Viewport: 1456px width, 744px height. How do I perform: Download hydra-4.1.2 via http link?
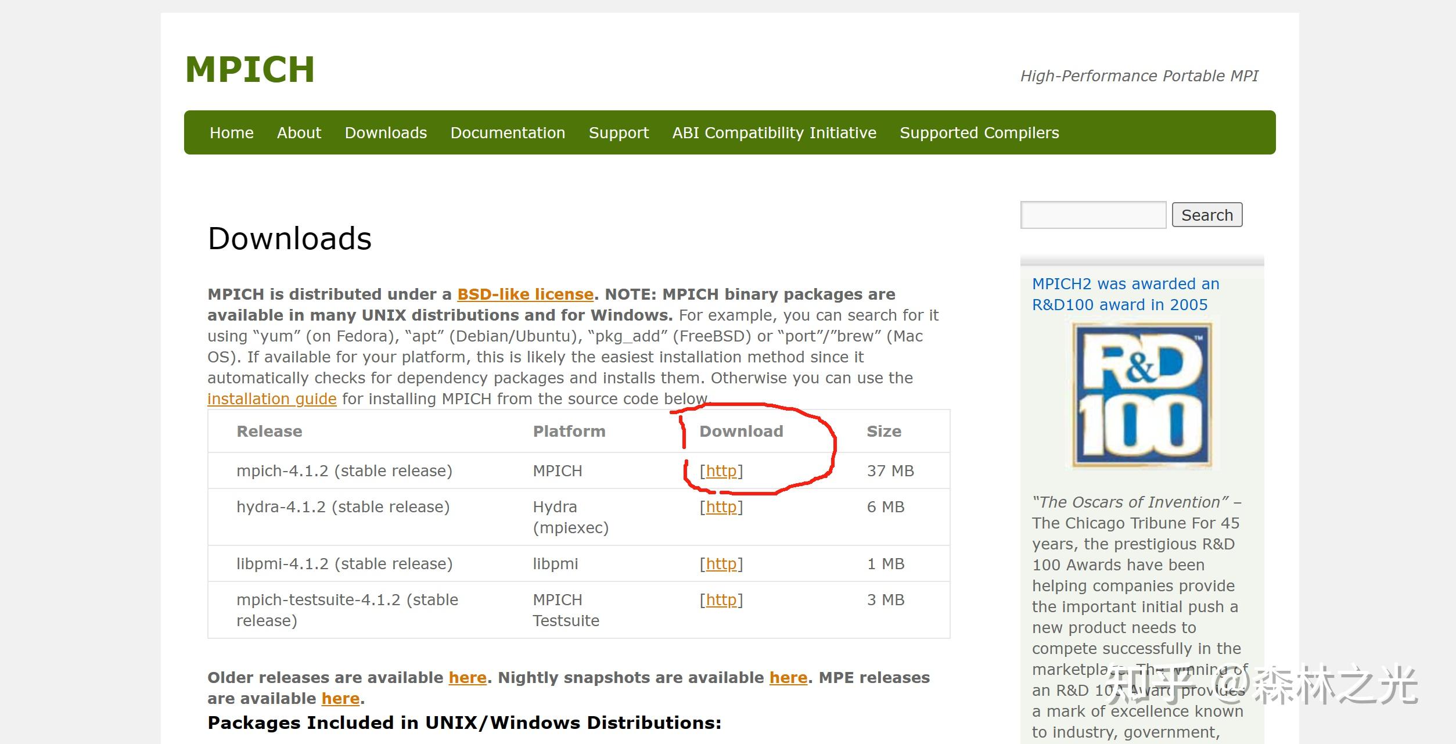(721, 507)
